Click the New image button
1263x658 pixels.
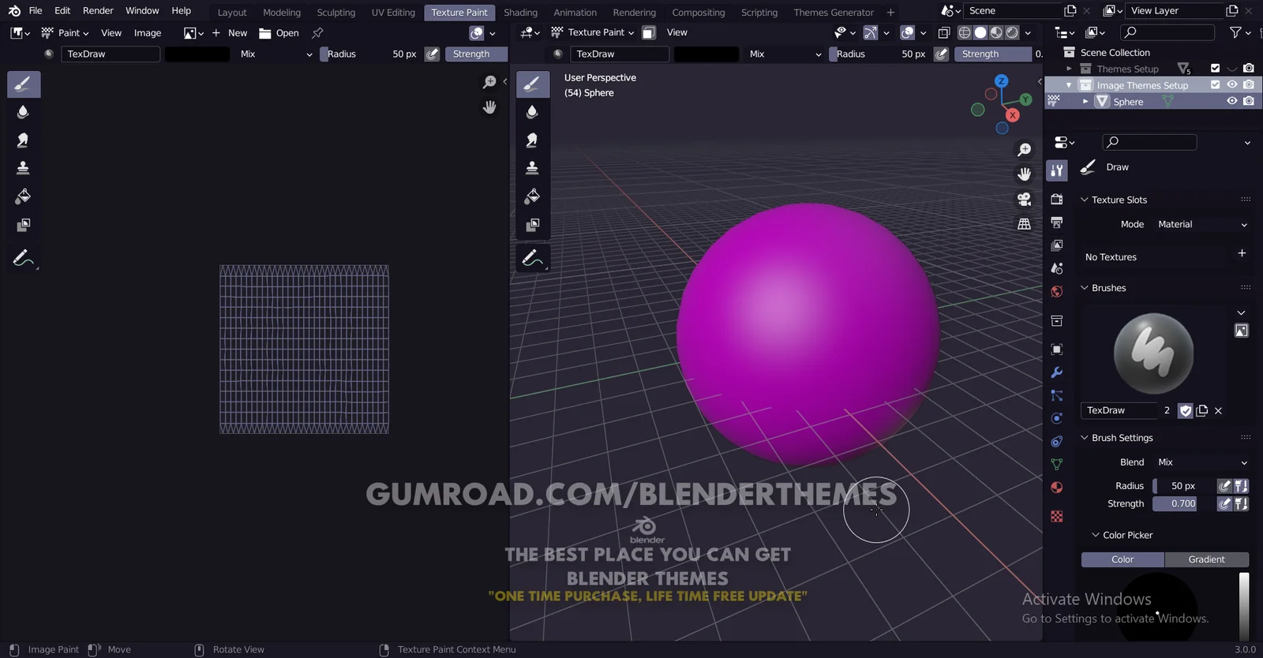coord(230,33)
